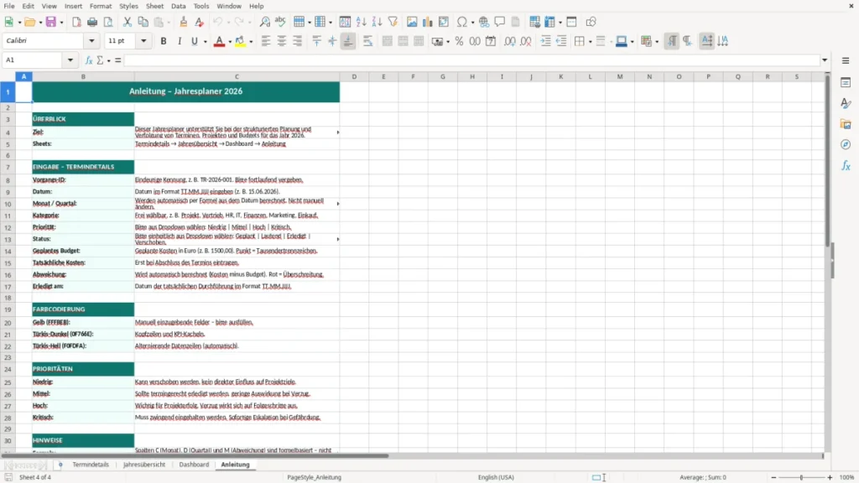Expand the formula bar
The height and width of the screenshot is (483, 859).
tap(825, 60)
